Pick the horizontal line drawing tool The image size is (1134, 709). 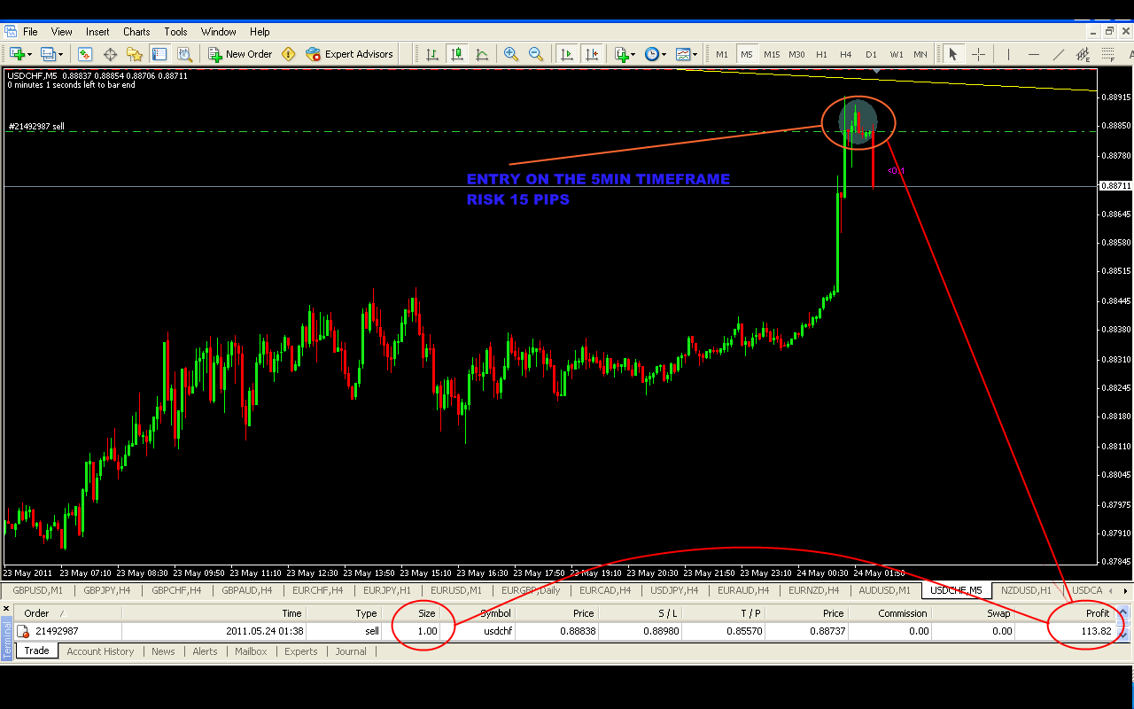click(1033, 54)
